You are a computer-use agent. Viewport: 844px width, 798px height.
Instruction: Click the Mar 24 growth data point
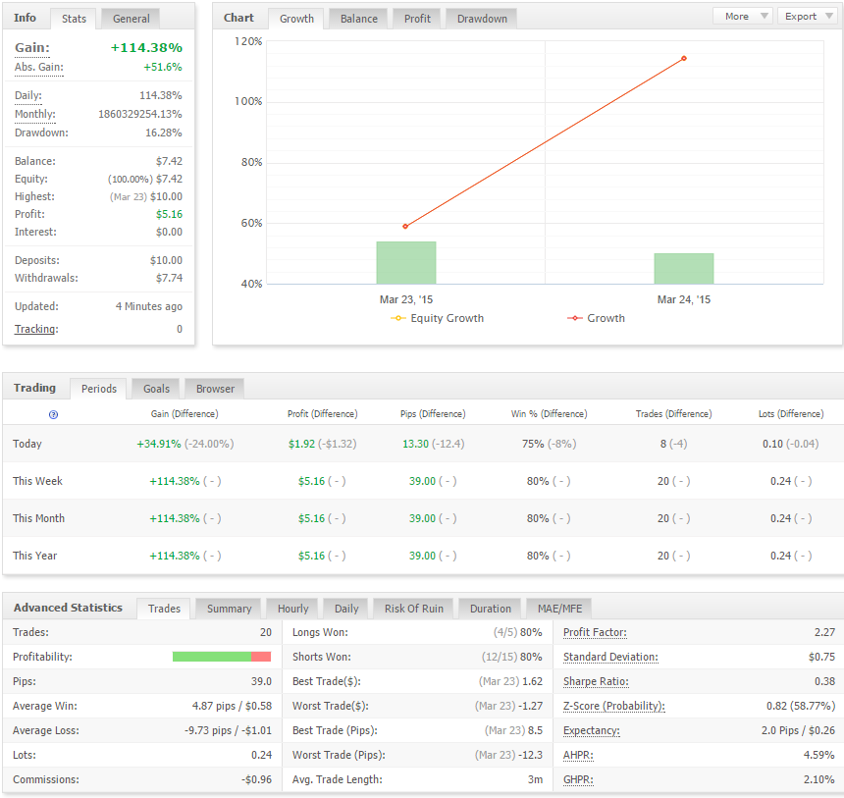click(684, 58)
